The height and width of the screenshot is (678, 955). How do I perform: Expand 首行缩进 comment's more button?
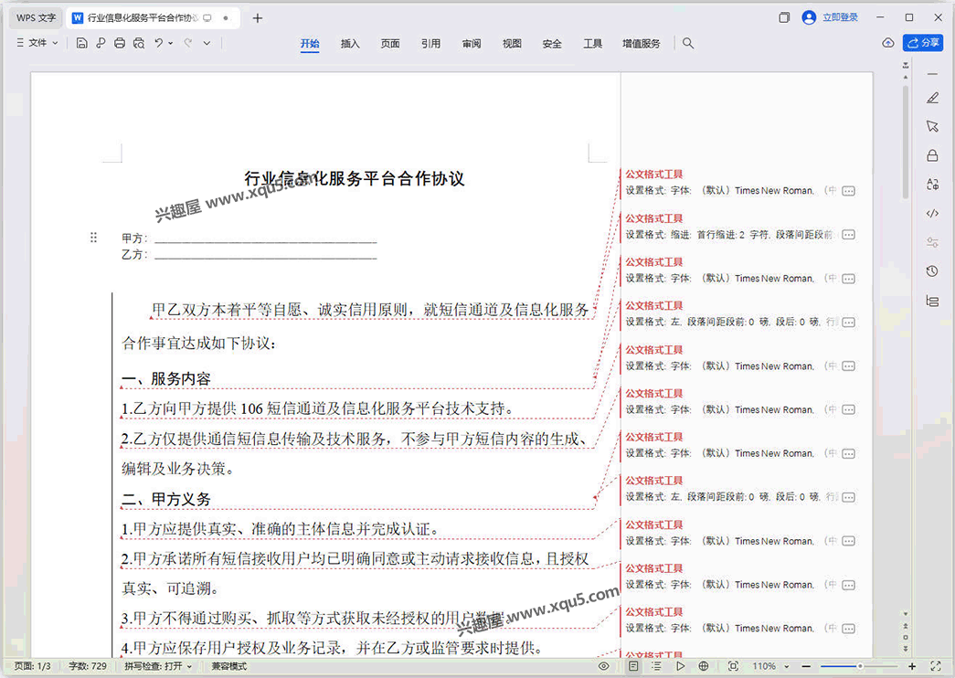(848, 235)
